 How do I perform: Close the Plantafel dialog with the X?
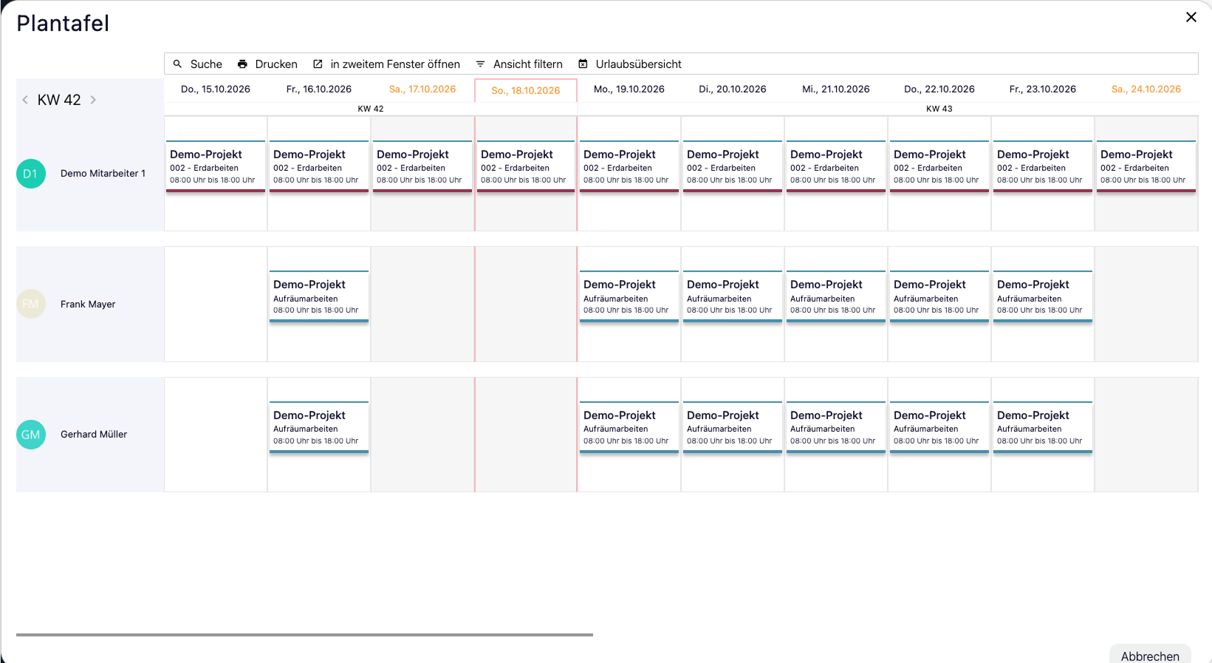(1191, 17)
